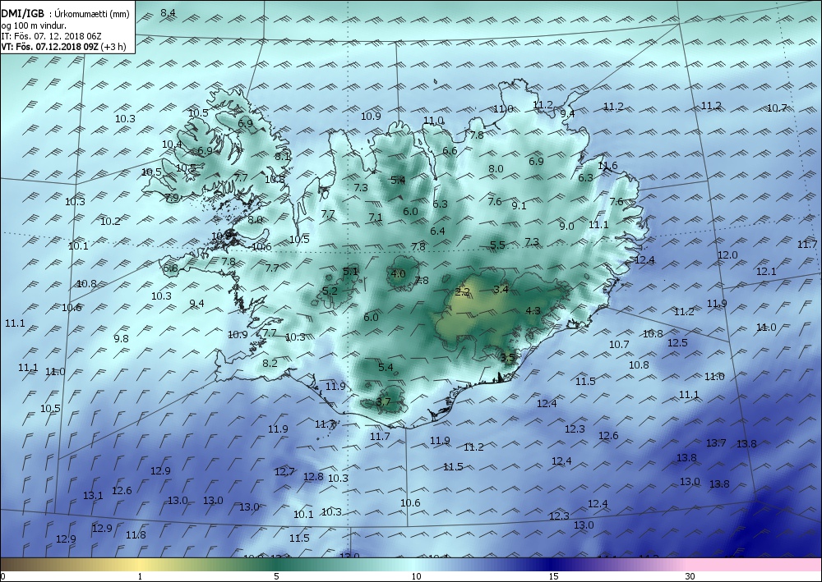Click the 9.0 value in east Iceland

pos(566,227)
